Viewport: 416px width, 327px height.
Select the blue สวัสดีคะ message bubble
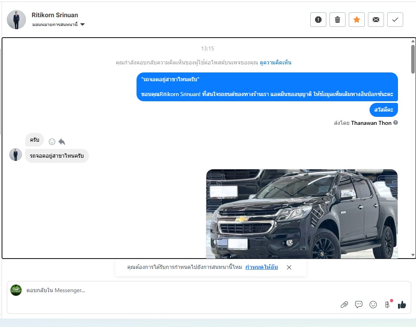click(384, 110)
